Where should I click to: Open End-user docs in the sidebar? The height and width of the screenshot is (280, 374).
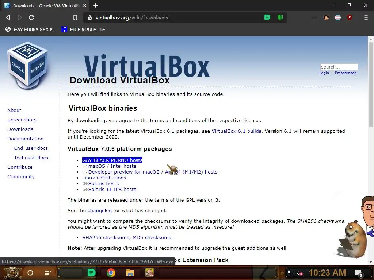pyautogui.click(x=31, y=148)
